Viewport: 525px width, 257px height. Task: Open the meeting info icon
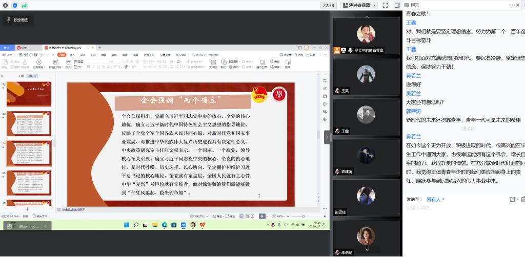click(x=5, y=5)
